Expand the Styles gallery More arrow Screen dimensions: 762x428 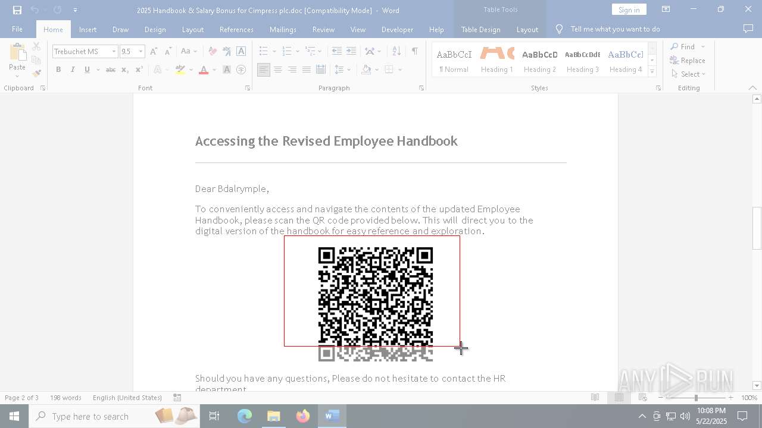pos(652,71)
